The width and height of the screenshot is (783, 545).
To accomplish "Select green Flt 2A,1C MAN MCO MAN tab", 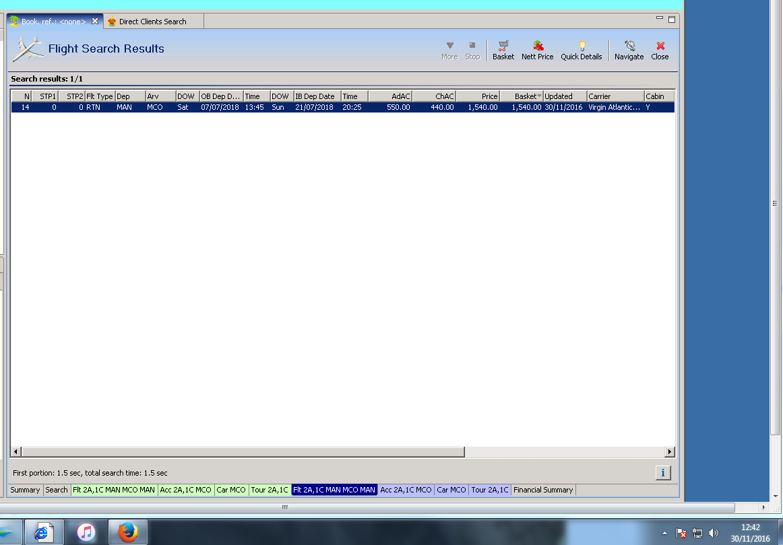I will 114,490.
